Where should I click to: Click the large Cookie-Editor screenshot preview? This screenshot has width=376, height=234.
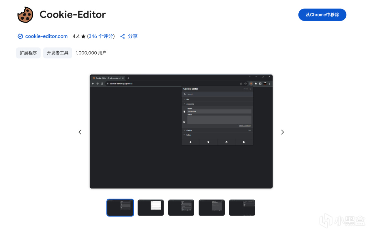tap(181, 131)
